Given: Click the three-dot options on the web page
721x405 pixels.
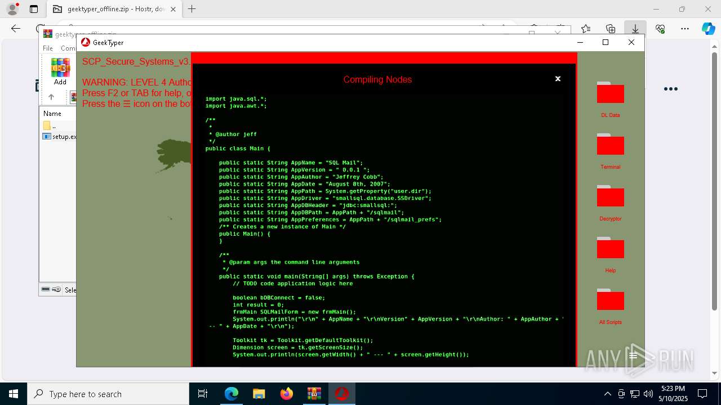Looking at the screenshot, I should pos(670,89).
